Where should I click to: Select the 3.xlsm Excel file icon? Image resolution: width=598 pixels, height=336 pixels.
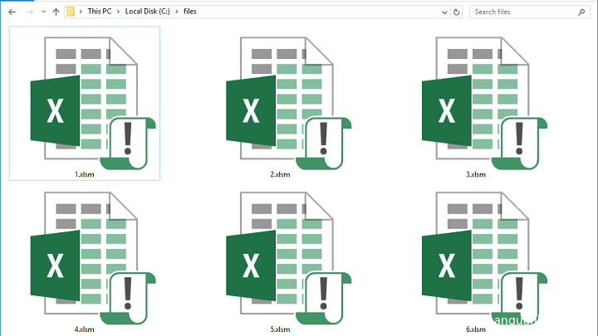pyautogui.click(x=484, y=103)
